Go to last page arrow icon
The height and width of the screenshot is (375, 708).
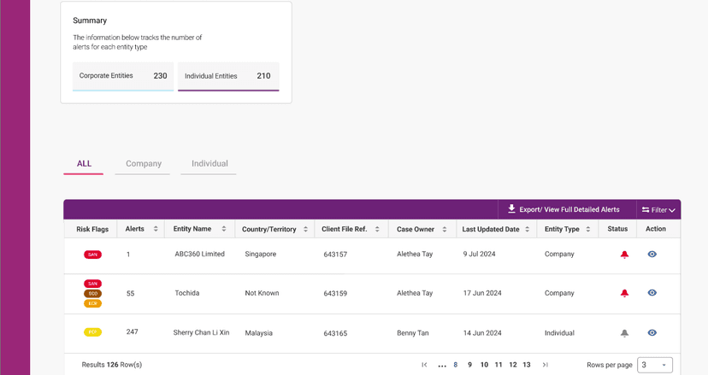[x=546, y=365]
